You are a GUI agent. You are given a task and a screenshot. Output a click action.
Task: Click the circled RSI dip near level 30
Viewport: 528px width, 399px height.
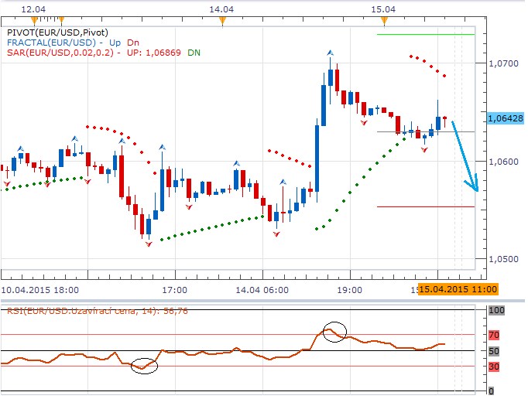(x=144, y=365)
